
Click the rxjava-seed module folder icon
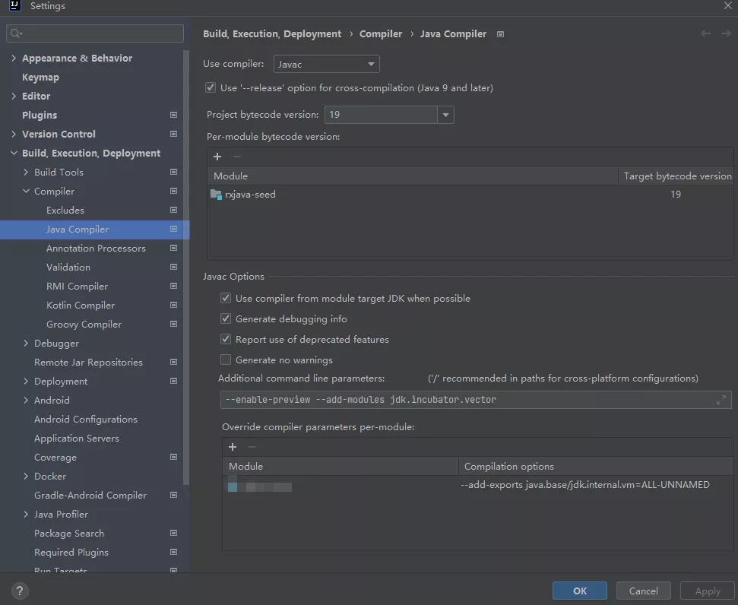pos(216,195)
